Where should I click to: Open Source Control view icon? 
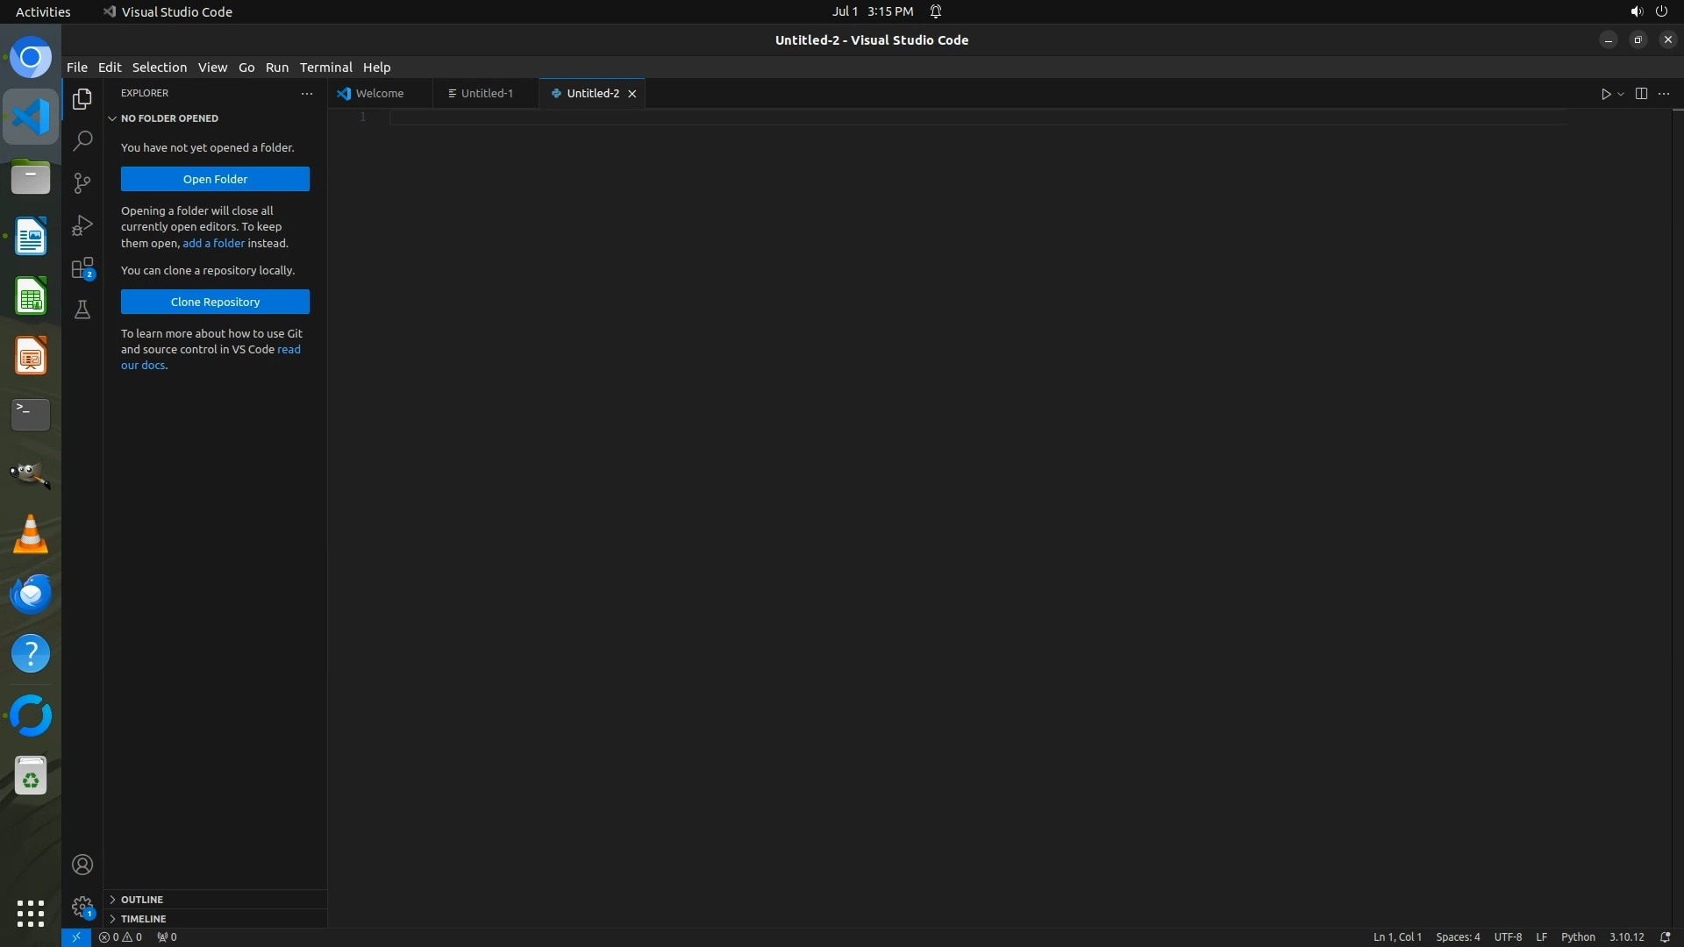coord(82,182)
